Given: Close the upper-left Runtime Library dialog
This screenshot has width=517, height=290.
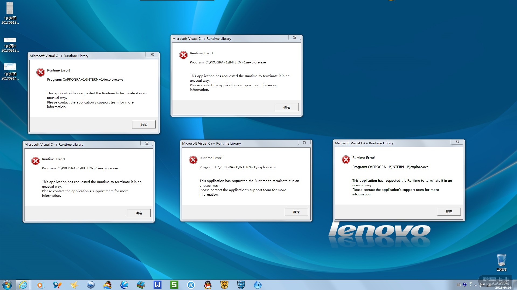Looking at the screenshot, I should pos(152,55).
